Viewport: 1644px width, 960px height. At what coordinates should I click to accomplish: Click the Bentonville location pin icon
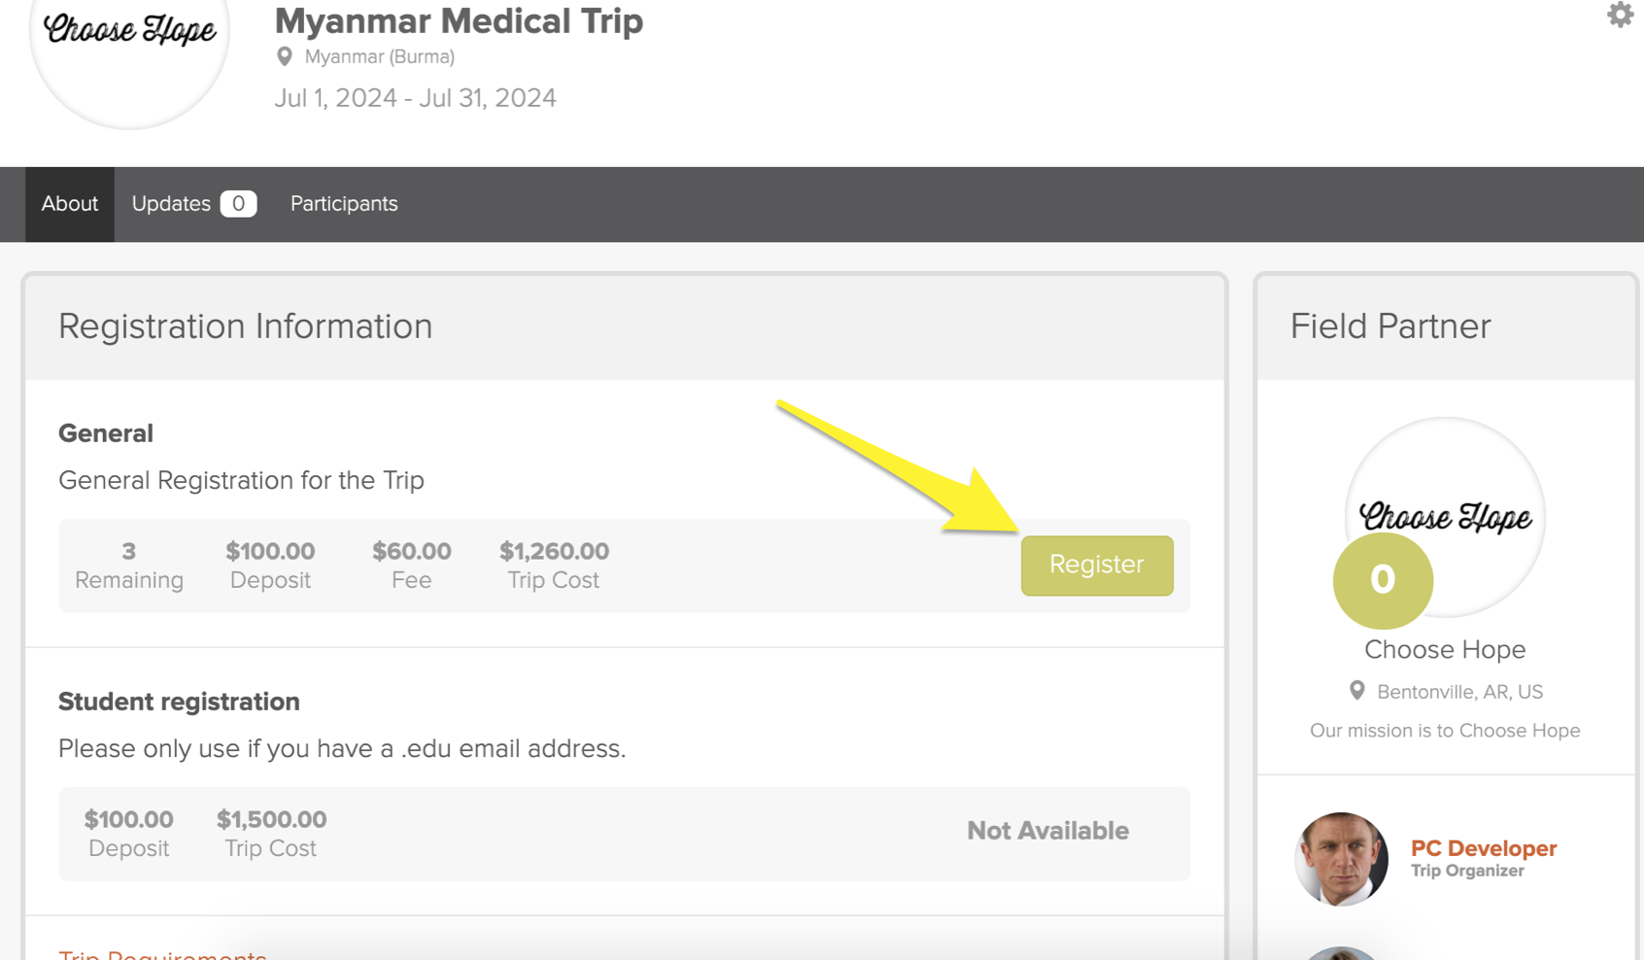[1357, 691]
